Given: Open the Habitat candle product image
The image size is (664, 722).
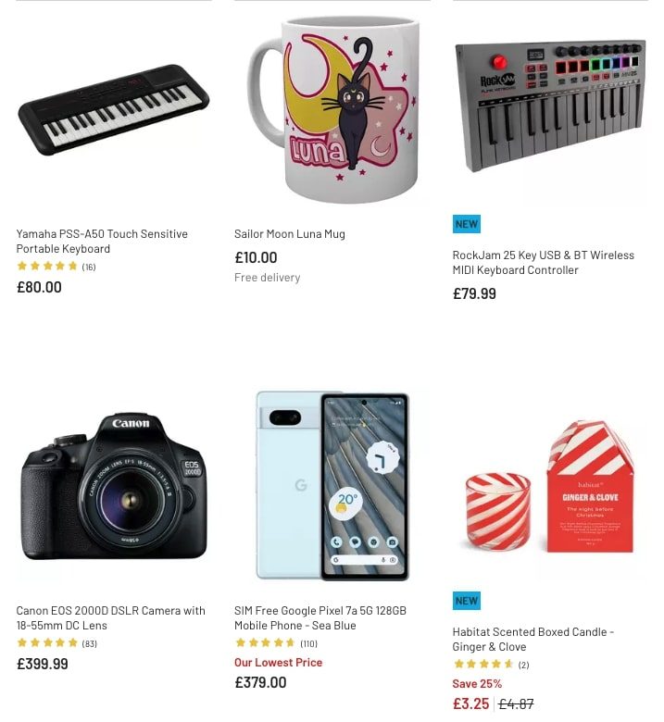Looking at the screenshot, I should click(550, 486).
